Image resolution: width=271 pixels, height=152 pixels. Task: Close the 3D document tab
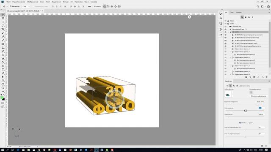[x=42, y=11]
